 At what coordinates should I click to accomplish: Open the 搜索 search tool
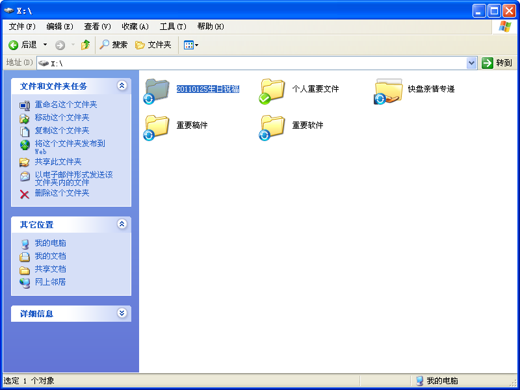[113, 45]
